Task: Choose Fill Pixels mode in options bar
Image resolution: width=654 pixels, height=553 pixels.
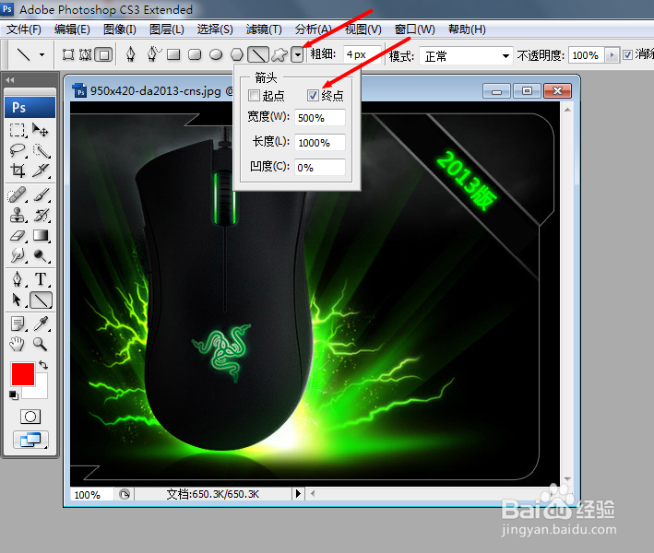Action: coord(103,54)
